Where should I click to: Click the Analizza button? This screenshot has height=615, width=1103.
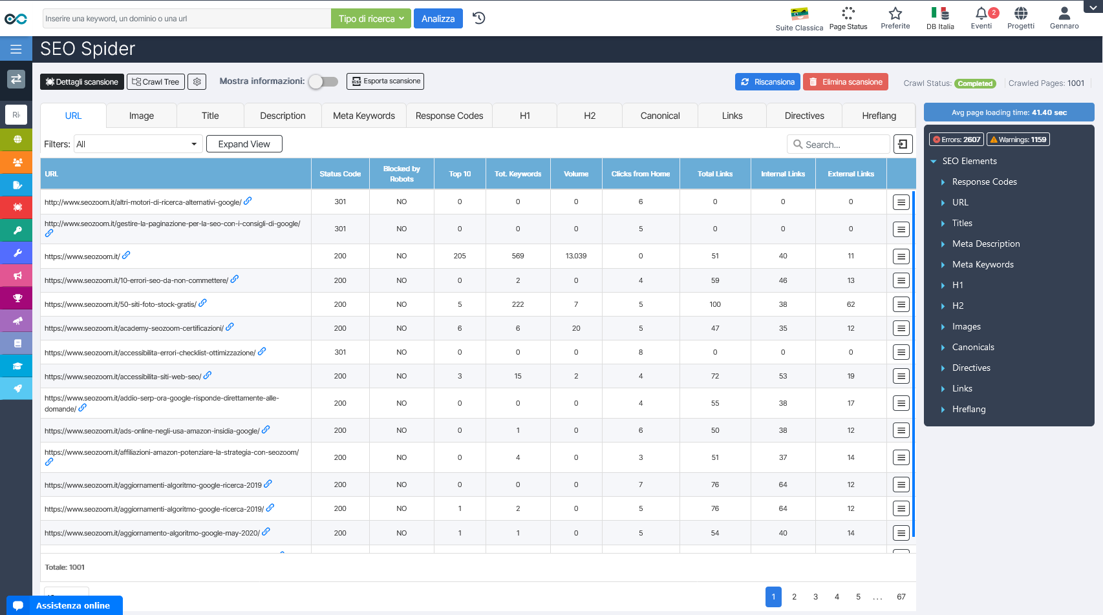(438, 19)
